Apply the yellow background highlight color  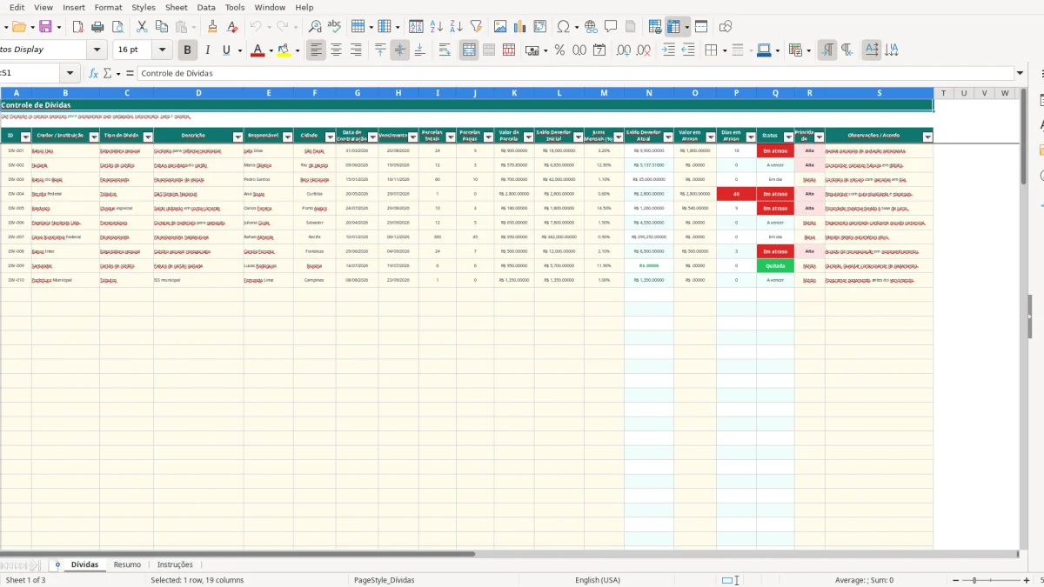click(284, 50)
